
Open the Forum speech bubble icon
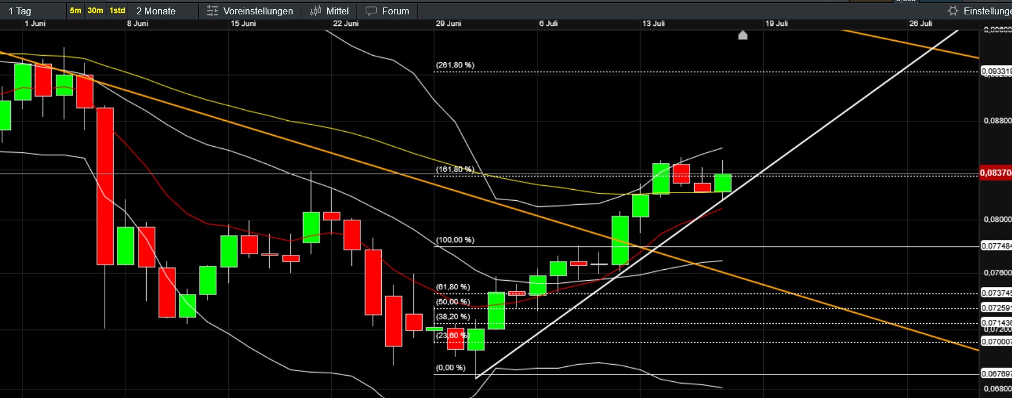click(371, 11)
